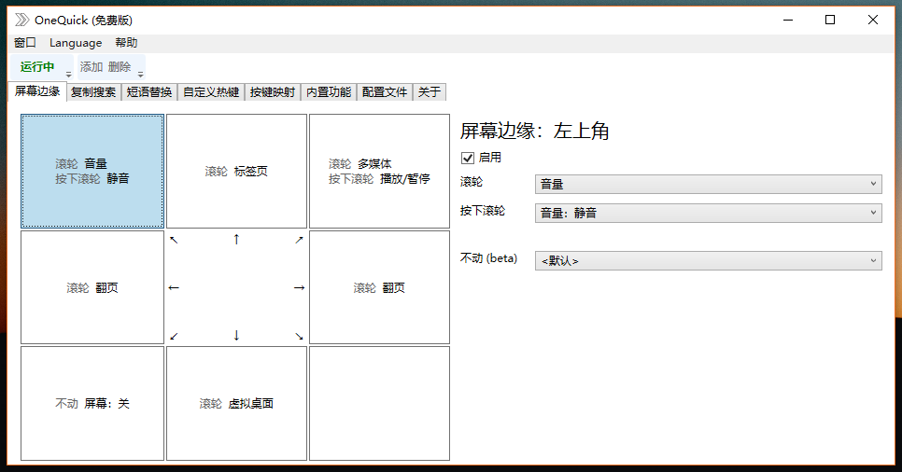Select the bottom-left 不动 屏幕: 关 tile
This screenshot has width=902, height=472.
[x=92, y=404]
